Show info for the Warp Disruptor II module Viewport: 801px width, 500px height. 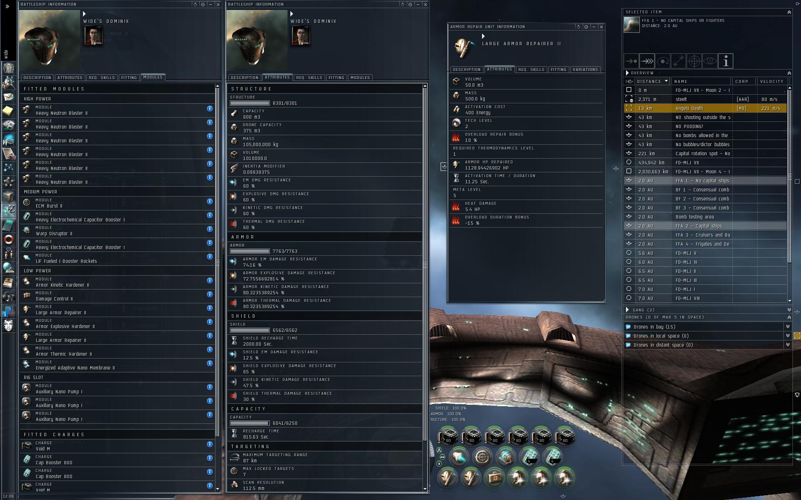(210, 229)
